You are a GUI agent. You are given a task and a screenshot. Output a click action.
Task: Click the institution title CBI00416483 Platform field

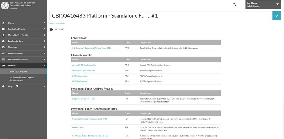[161, 16]
